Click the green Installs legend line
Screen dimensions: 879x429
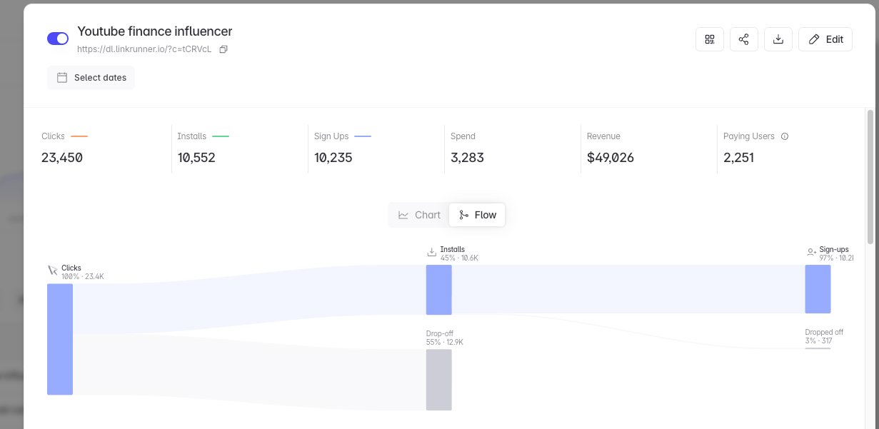pyautogui.click(x=221, y=136)
